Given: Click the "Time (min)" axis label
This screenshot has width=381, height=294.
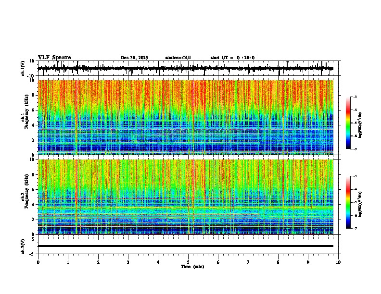Looking at the screenshot, I should click(192, 267).
